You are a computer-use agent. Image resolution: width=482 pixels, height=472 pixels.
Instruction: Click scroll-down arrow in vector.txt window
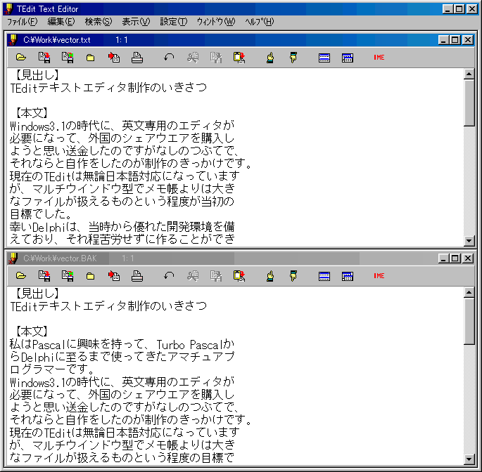click(x=469, y=241)
